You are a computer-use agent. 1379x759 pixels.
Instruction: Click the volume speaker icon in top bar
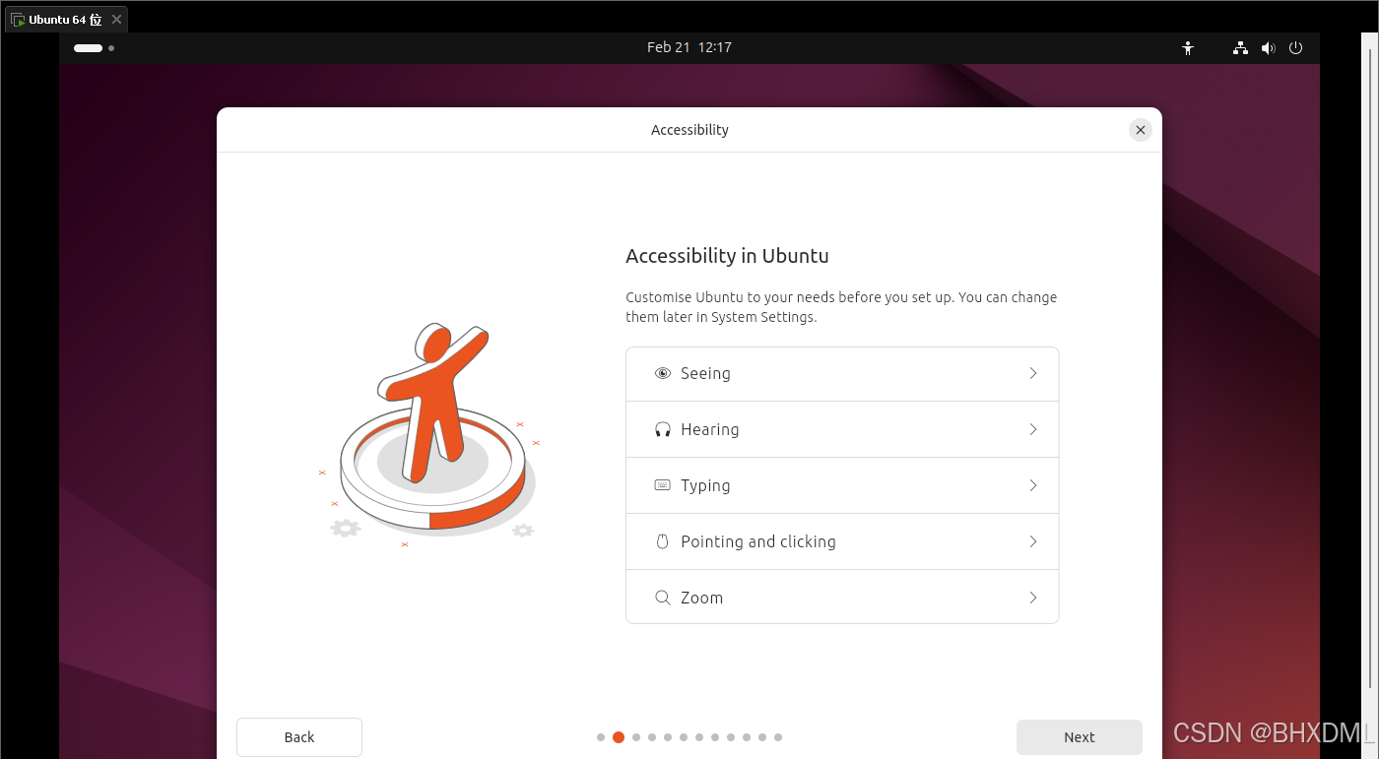pyautogui.click(x=1268, y=47)
